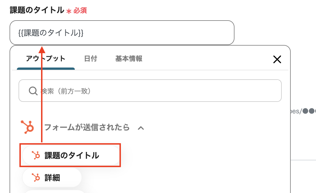
Task: Open the 日付 tab
Action: 91,59
